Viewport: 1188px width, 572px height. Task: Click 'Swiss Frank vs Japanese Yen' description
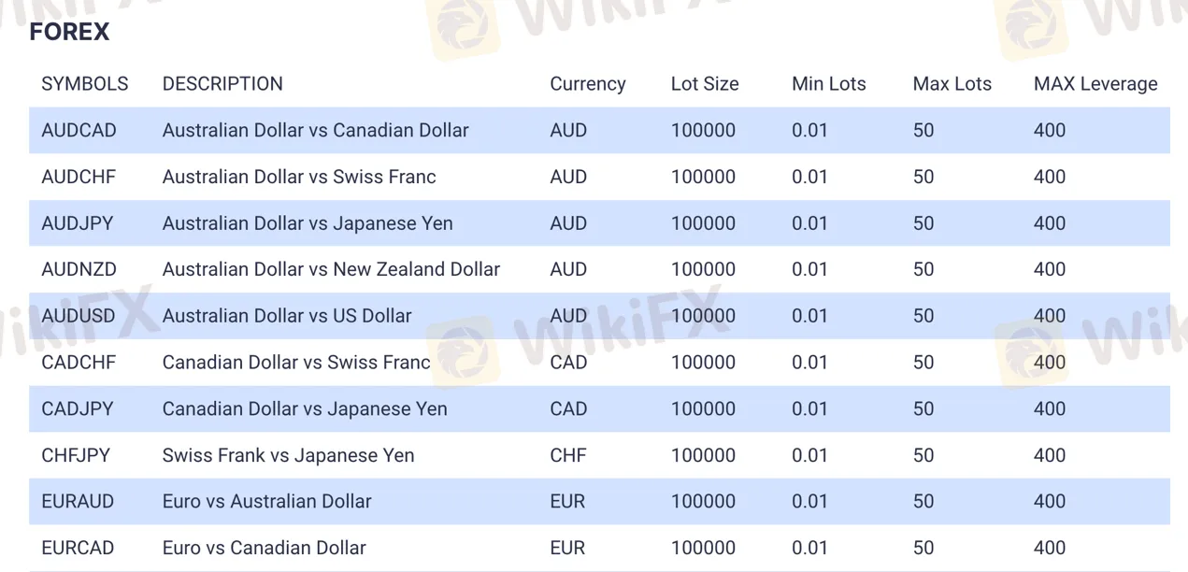point(288,455)
